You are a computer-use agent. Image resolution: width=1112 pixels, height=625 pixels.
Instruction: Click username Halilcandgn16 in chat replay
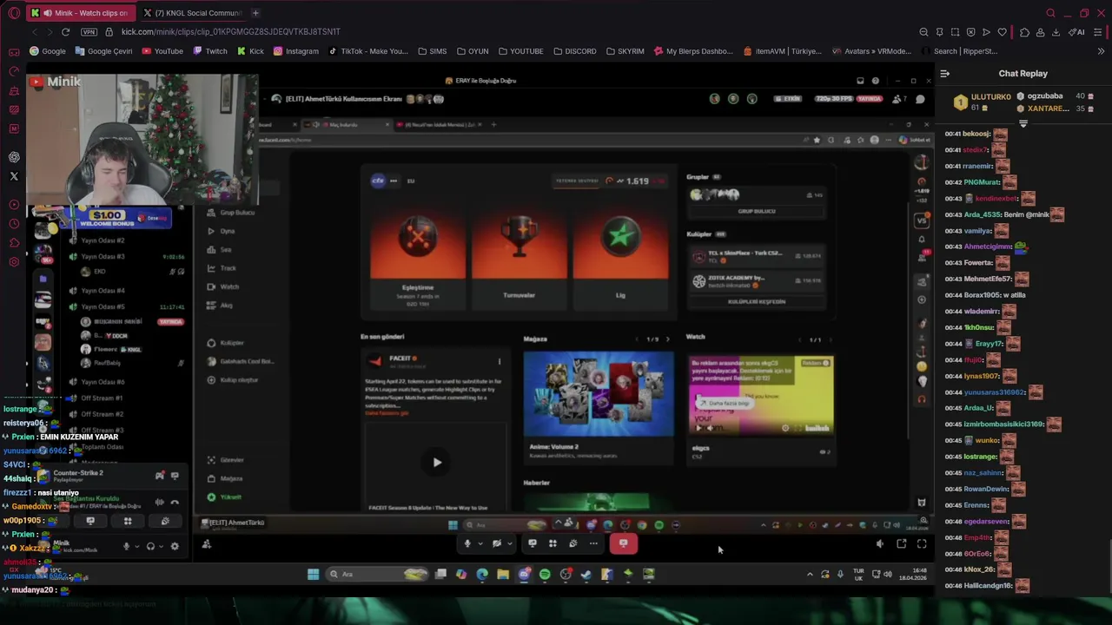click(x=988, y=585)
